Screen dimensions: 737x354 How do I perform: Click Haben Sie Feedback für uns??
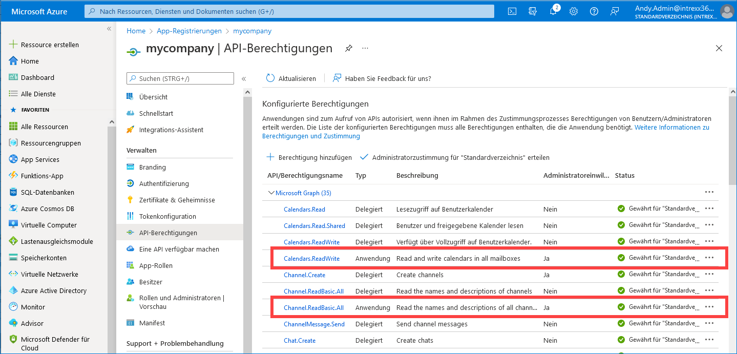tap(382, 78)
